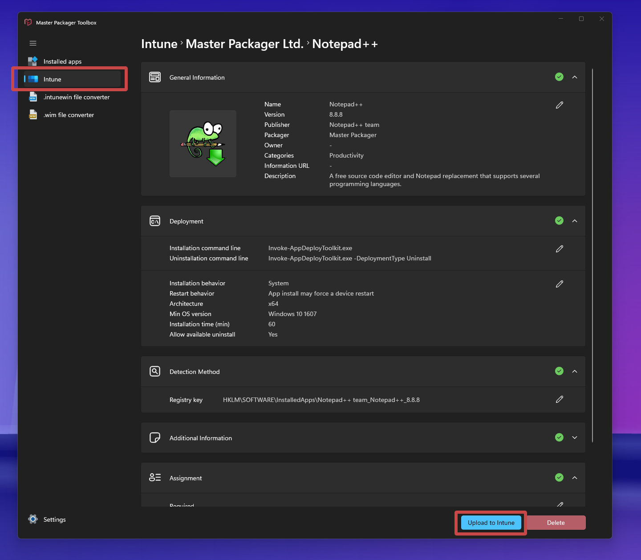Image resolution: width=641 pixels, height=560 pixels.
Task: Edit the registry key detection method
Action: pyautogui.click(x=560, y=399)
